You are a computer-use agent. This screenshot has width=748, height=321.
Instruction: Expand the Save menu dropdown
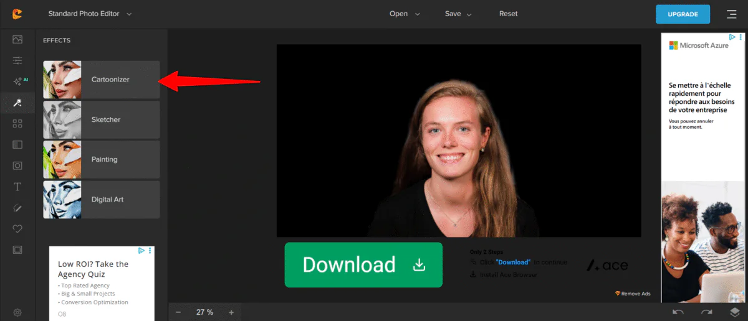point(458,14)
